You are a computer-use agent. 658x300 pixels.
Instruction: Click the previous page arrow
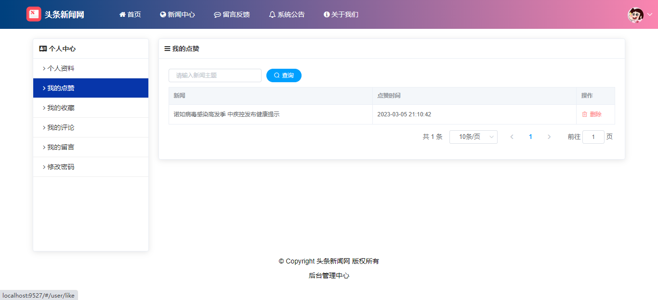click(512, 137)
